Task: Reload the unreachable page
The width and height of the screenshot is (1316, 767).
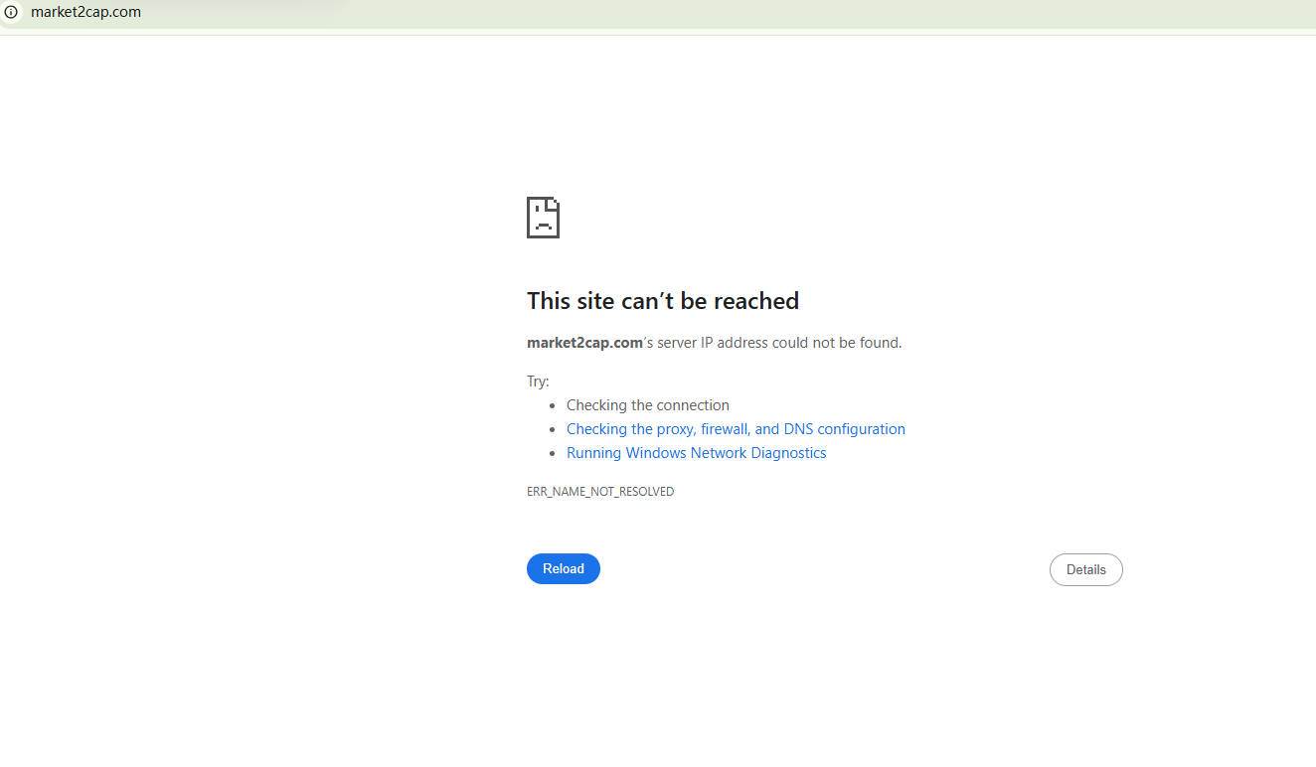Action: 564,569
